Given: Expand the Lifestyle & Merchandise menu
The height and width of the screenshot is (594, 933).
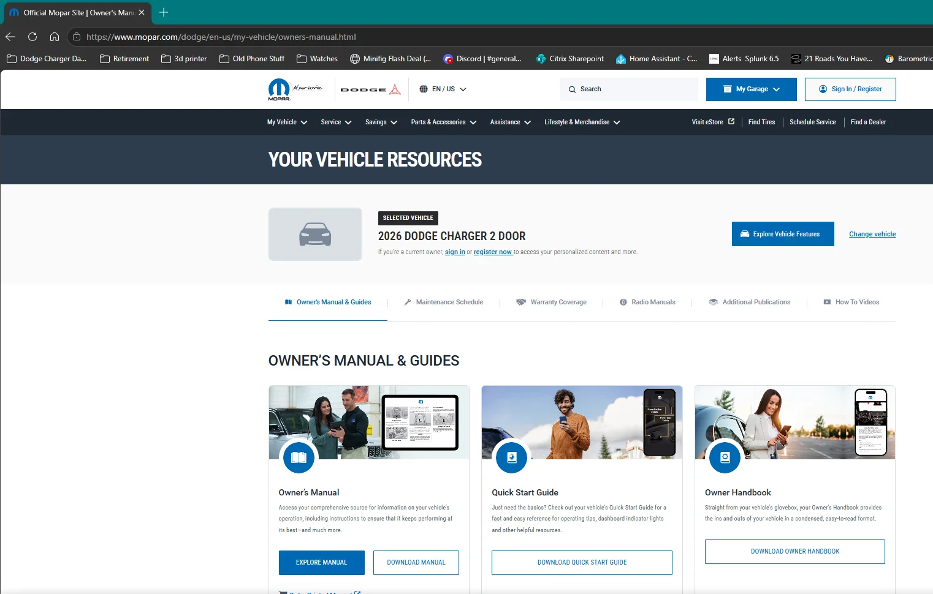Looking at the screenshot, I should tap(582, 122).
